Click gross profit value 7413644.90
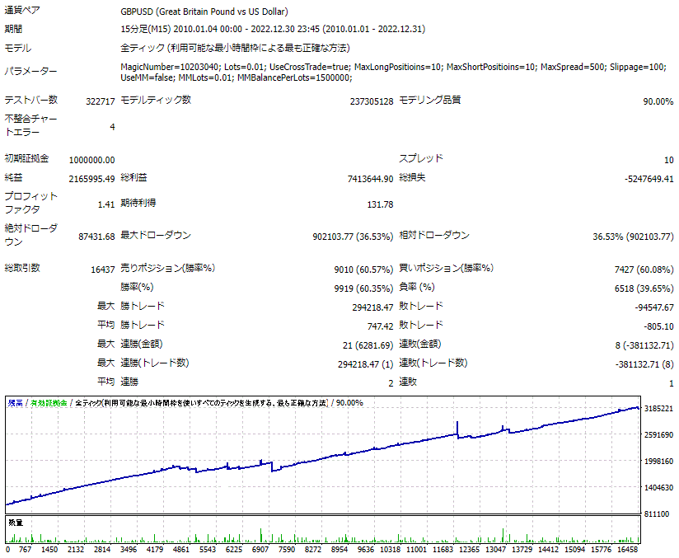The image size is (679, 558). [x=370, y=179]
